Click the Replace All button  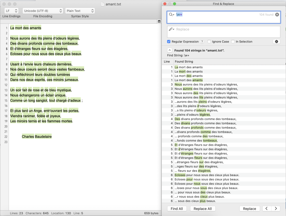(x=203, y=209)
